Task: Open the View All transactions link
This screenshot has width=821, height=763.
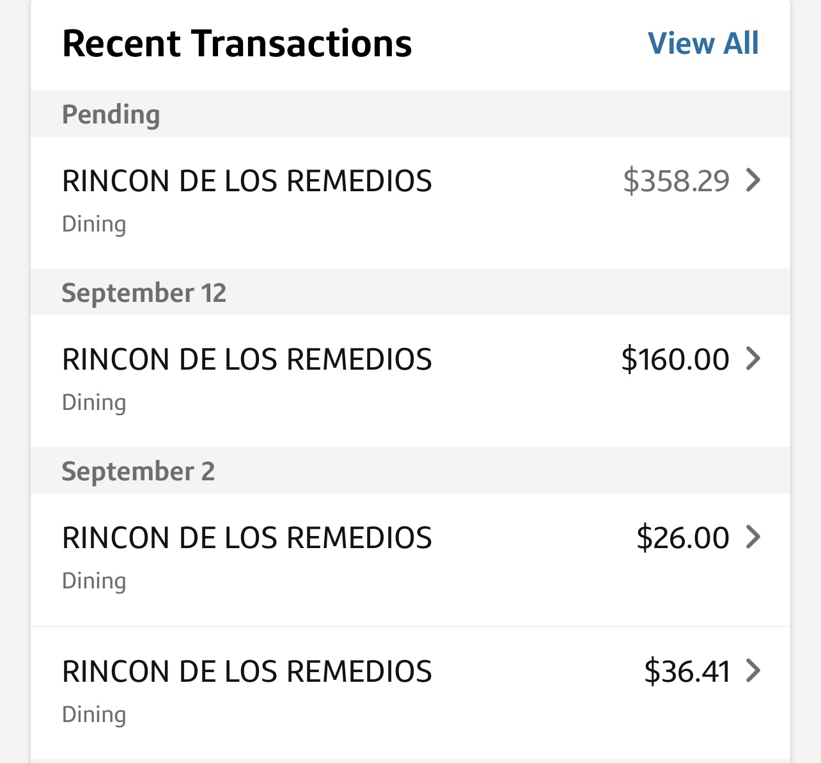Action: pos(703,43)
